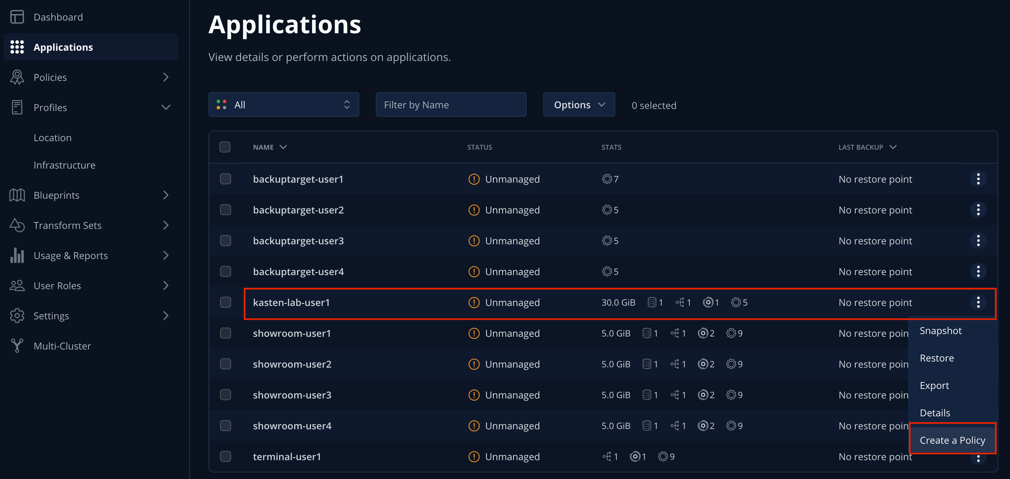Expand the Policies submenu chevron

(166, 77)
